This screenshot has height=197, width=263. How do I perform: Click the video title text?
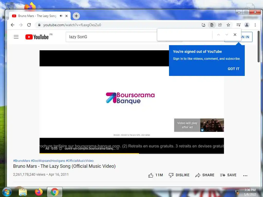(64, 166)
